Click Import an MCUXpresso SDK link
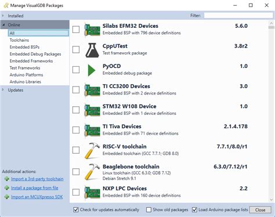The image size is (275, 217). click(x=37, y=197)
